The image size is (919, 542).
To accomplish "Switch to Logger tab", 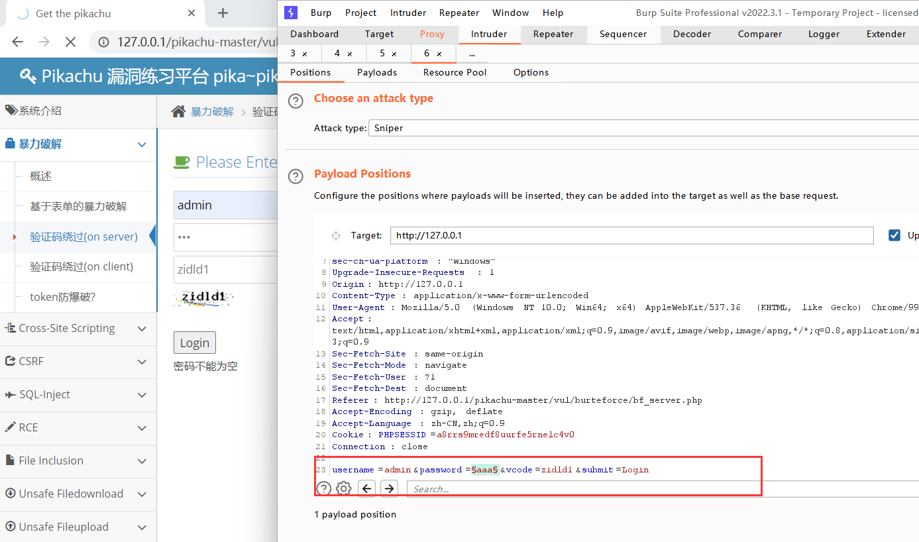I will point(824,34).
